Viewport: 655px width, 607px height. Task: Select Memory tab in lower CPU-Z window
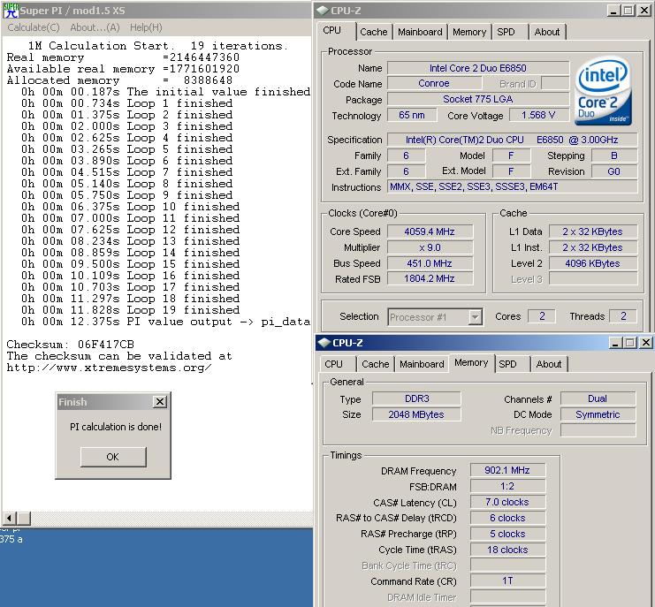[471, 363]
